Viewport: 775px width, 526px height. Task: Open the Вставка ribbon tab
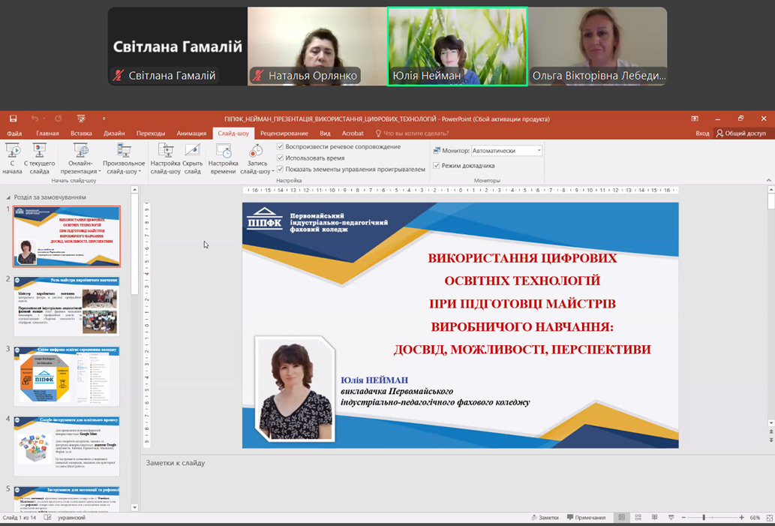point(81,134)
